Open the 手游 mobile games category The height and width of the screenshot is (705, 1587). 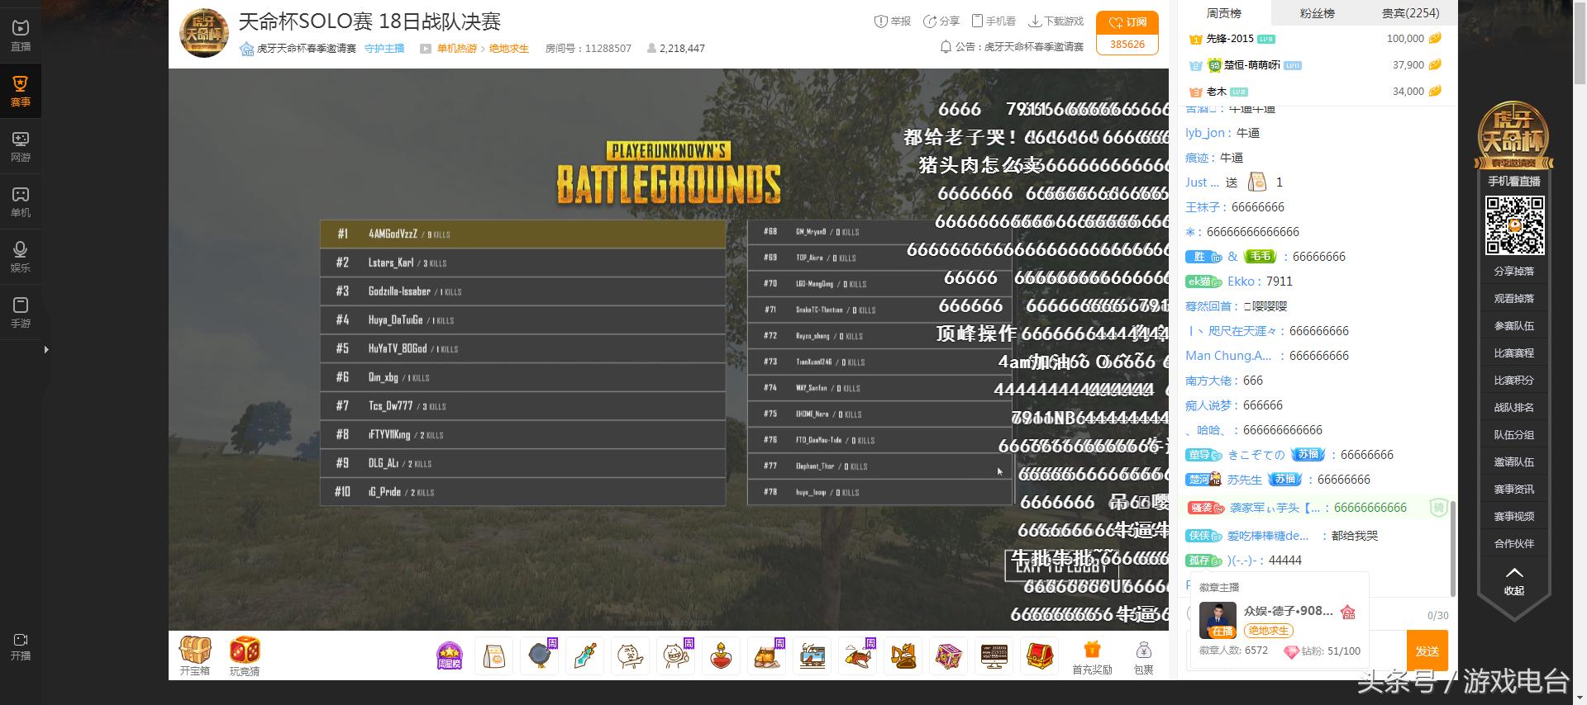pos(21,312)
